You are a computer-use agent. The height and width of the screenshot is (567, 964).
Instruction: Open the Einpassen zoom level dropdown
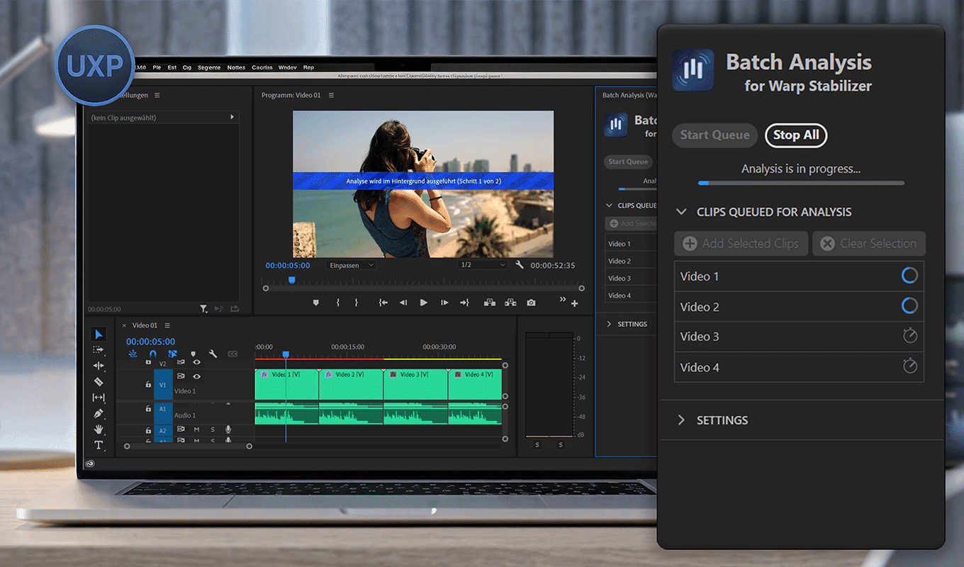coord(352,265)
